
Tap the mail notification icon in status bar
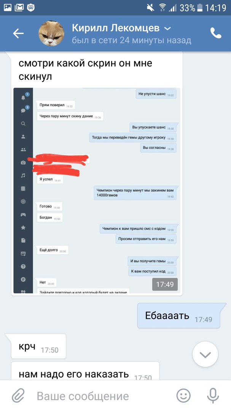[x=19, y=8]
